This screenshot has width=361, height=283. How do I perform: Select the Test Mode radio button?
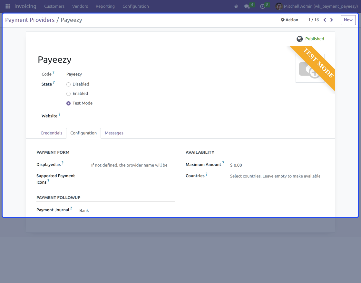[68, 103]
